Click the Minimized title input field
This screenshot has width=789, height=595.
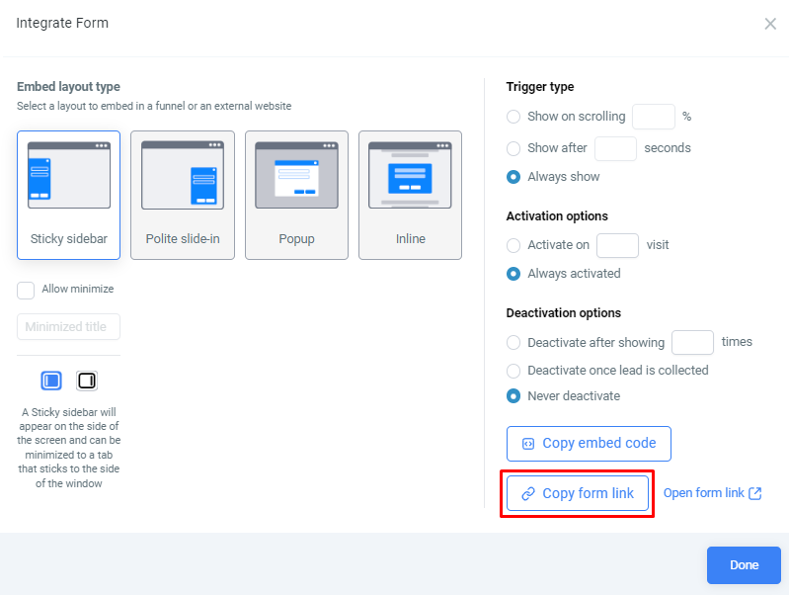pyautogui.click(x=68, y=327)
